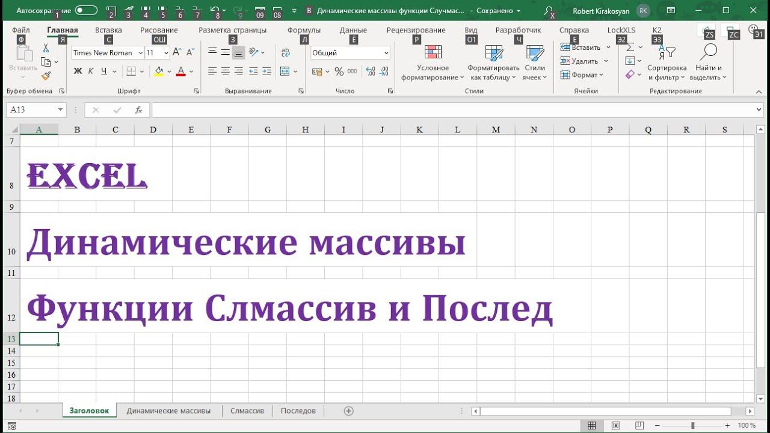Click the Undo arrow in the title bar

click(x=215, y=10)
